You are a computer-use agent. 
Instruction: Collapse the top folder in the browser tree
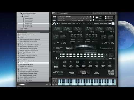(20, 13)
